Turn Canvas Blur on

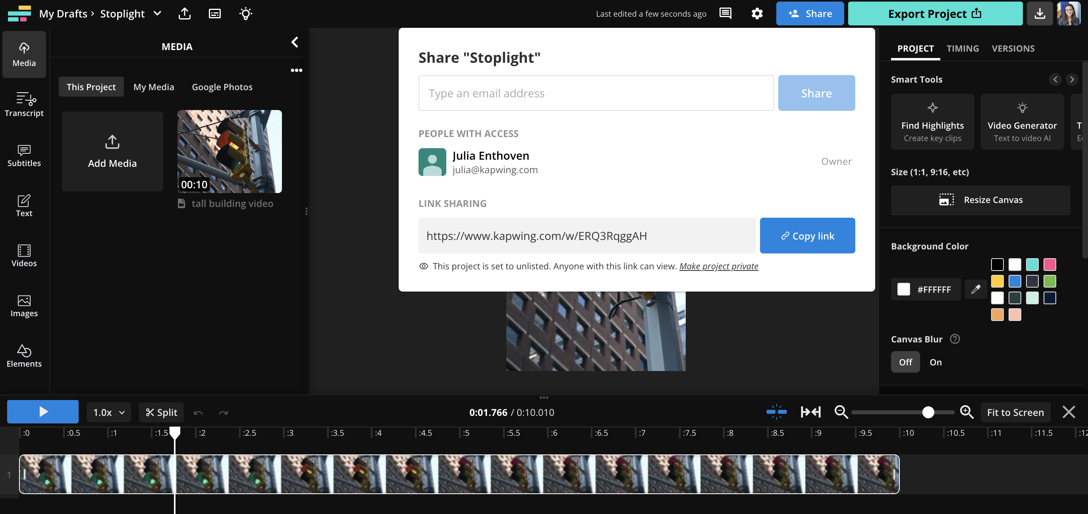click(936, 361)
